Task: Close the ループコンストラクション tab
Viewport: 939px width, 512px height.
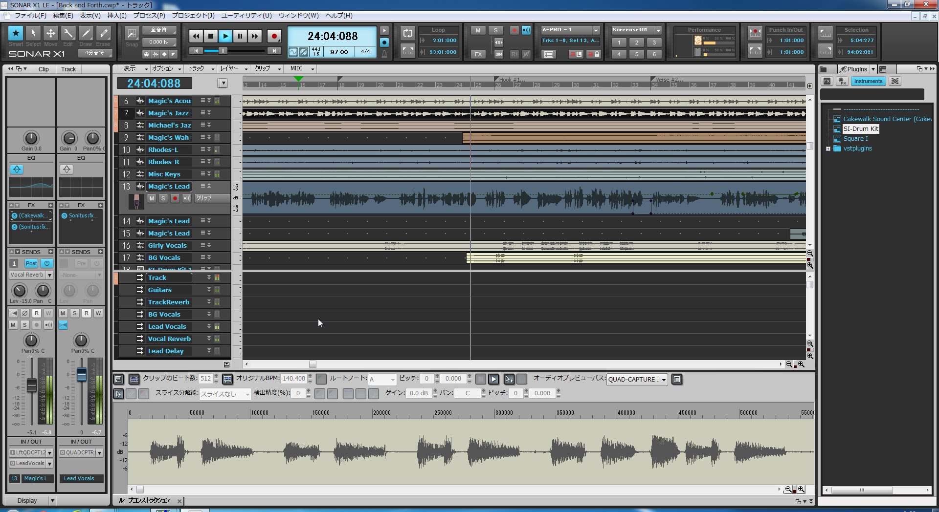Action: tap(179, 501)
